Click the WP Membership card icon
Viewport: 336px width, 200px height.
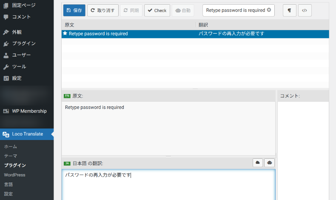click(6, 111)
